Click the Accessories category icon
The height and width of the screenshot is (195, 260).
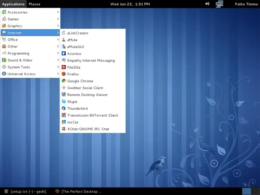[x=4, y=12]
